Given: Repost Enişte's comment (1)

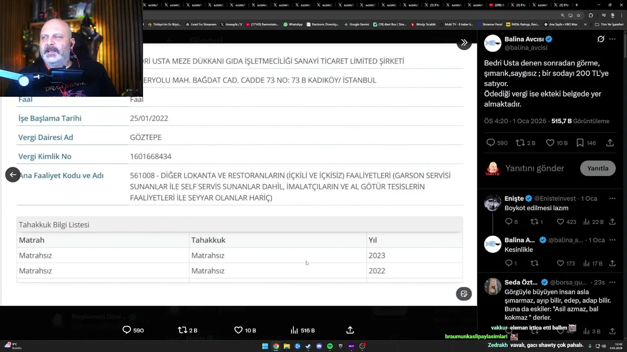Looking at the screenshot, I should pos(537,221).
